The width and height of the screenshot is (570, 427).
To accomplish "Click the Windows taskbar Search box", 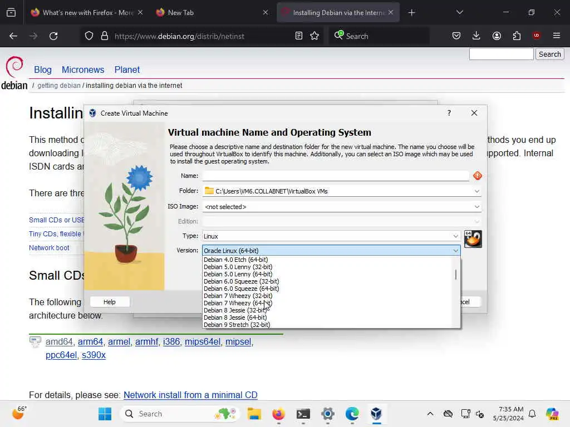I will pos(180,414).
